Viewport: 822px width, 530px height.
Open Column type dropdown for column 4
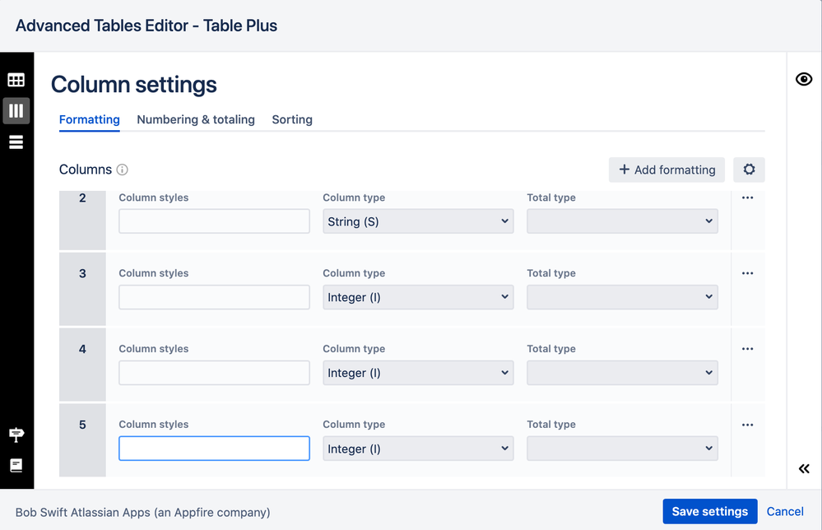click(418, 373)
